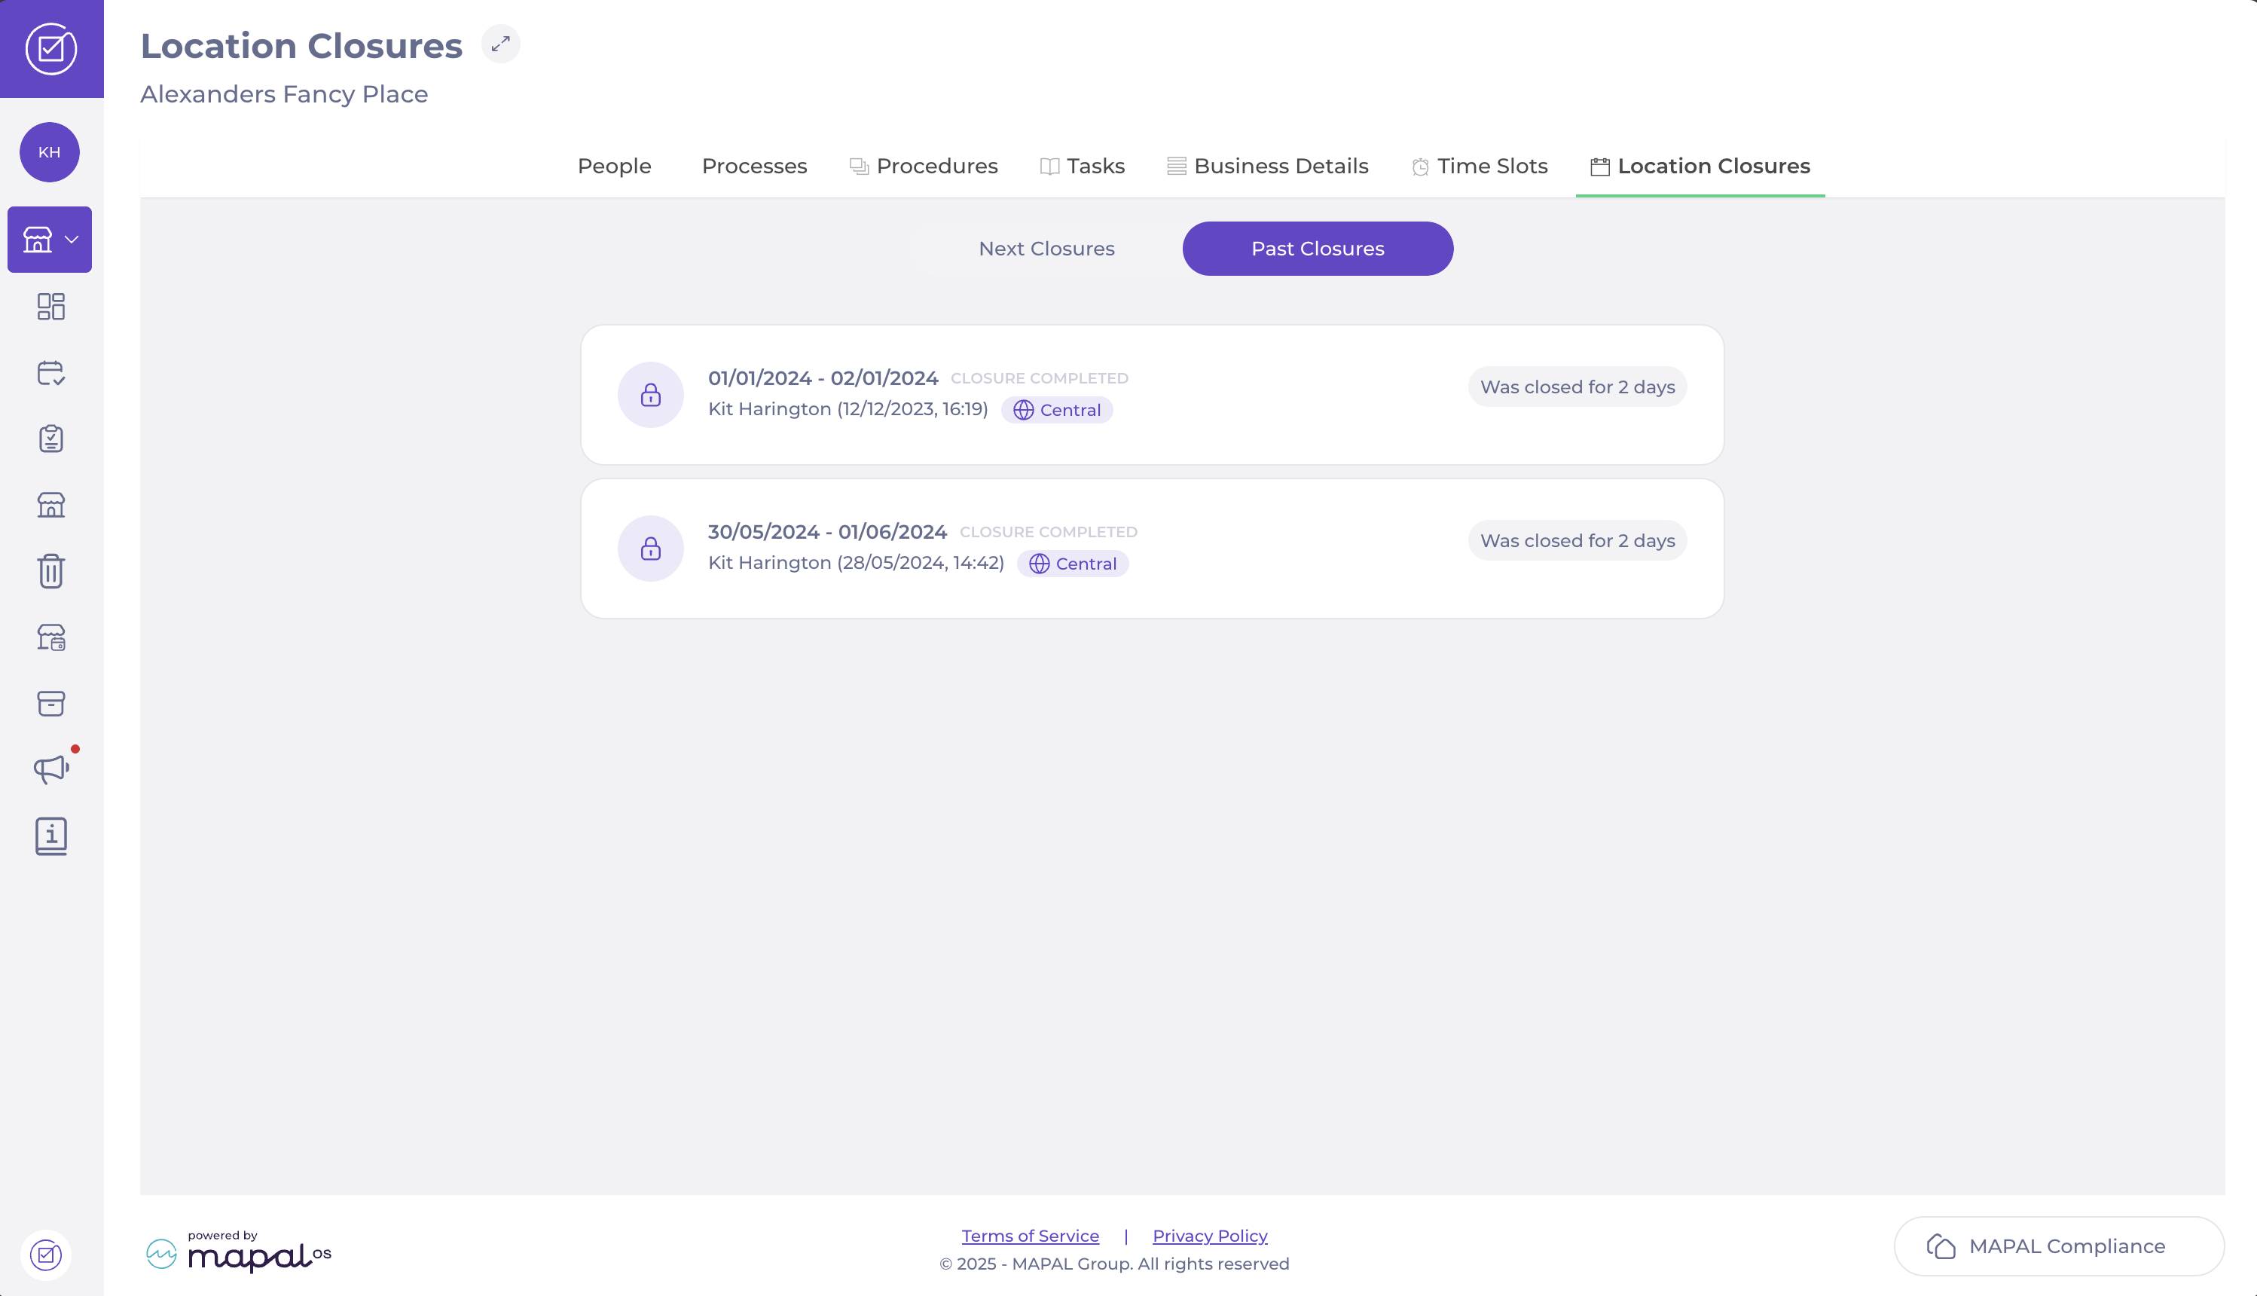The height and width of the screenshot is (1296, 2257).
Task: Open the clipboard checklist icon in sidebar
Action: 51,439
